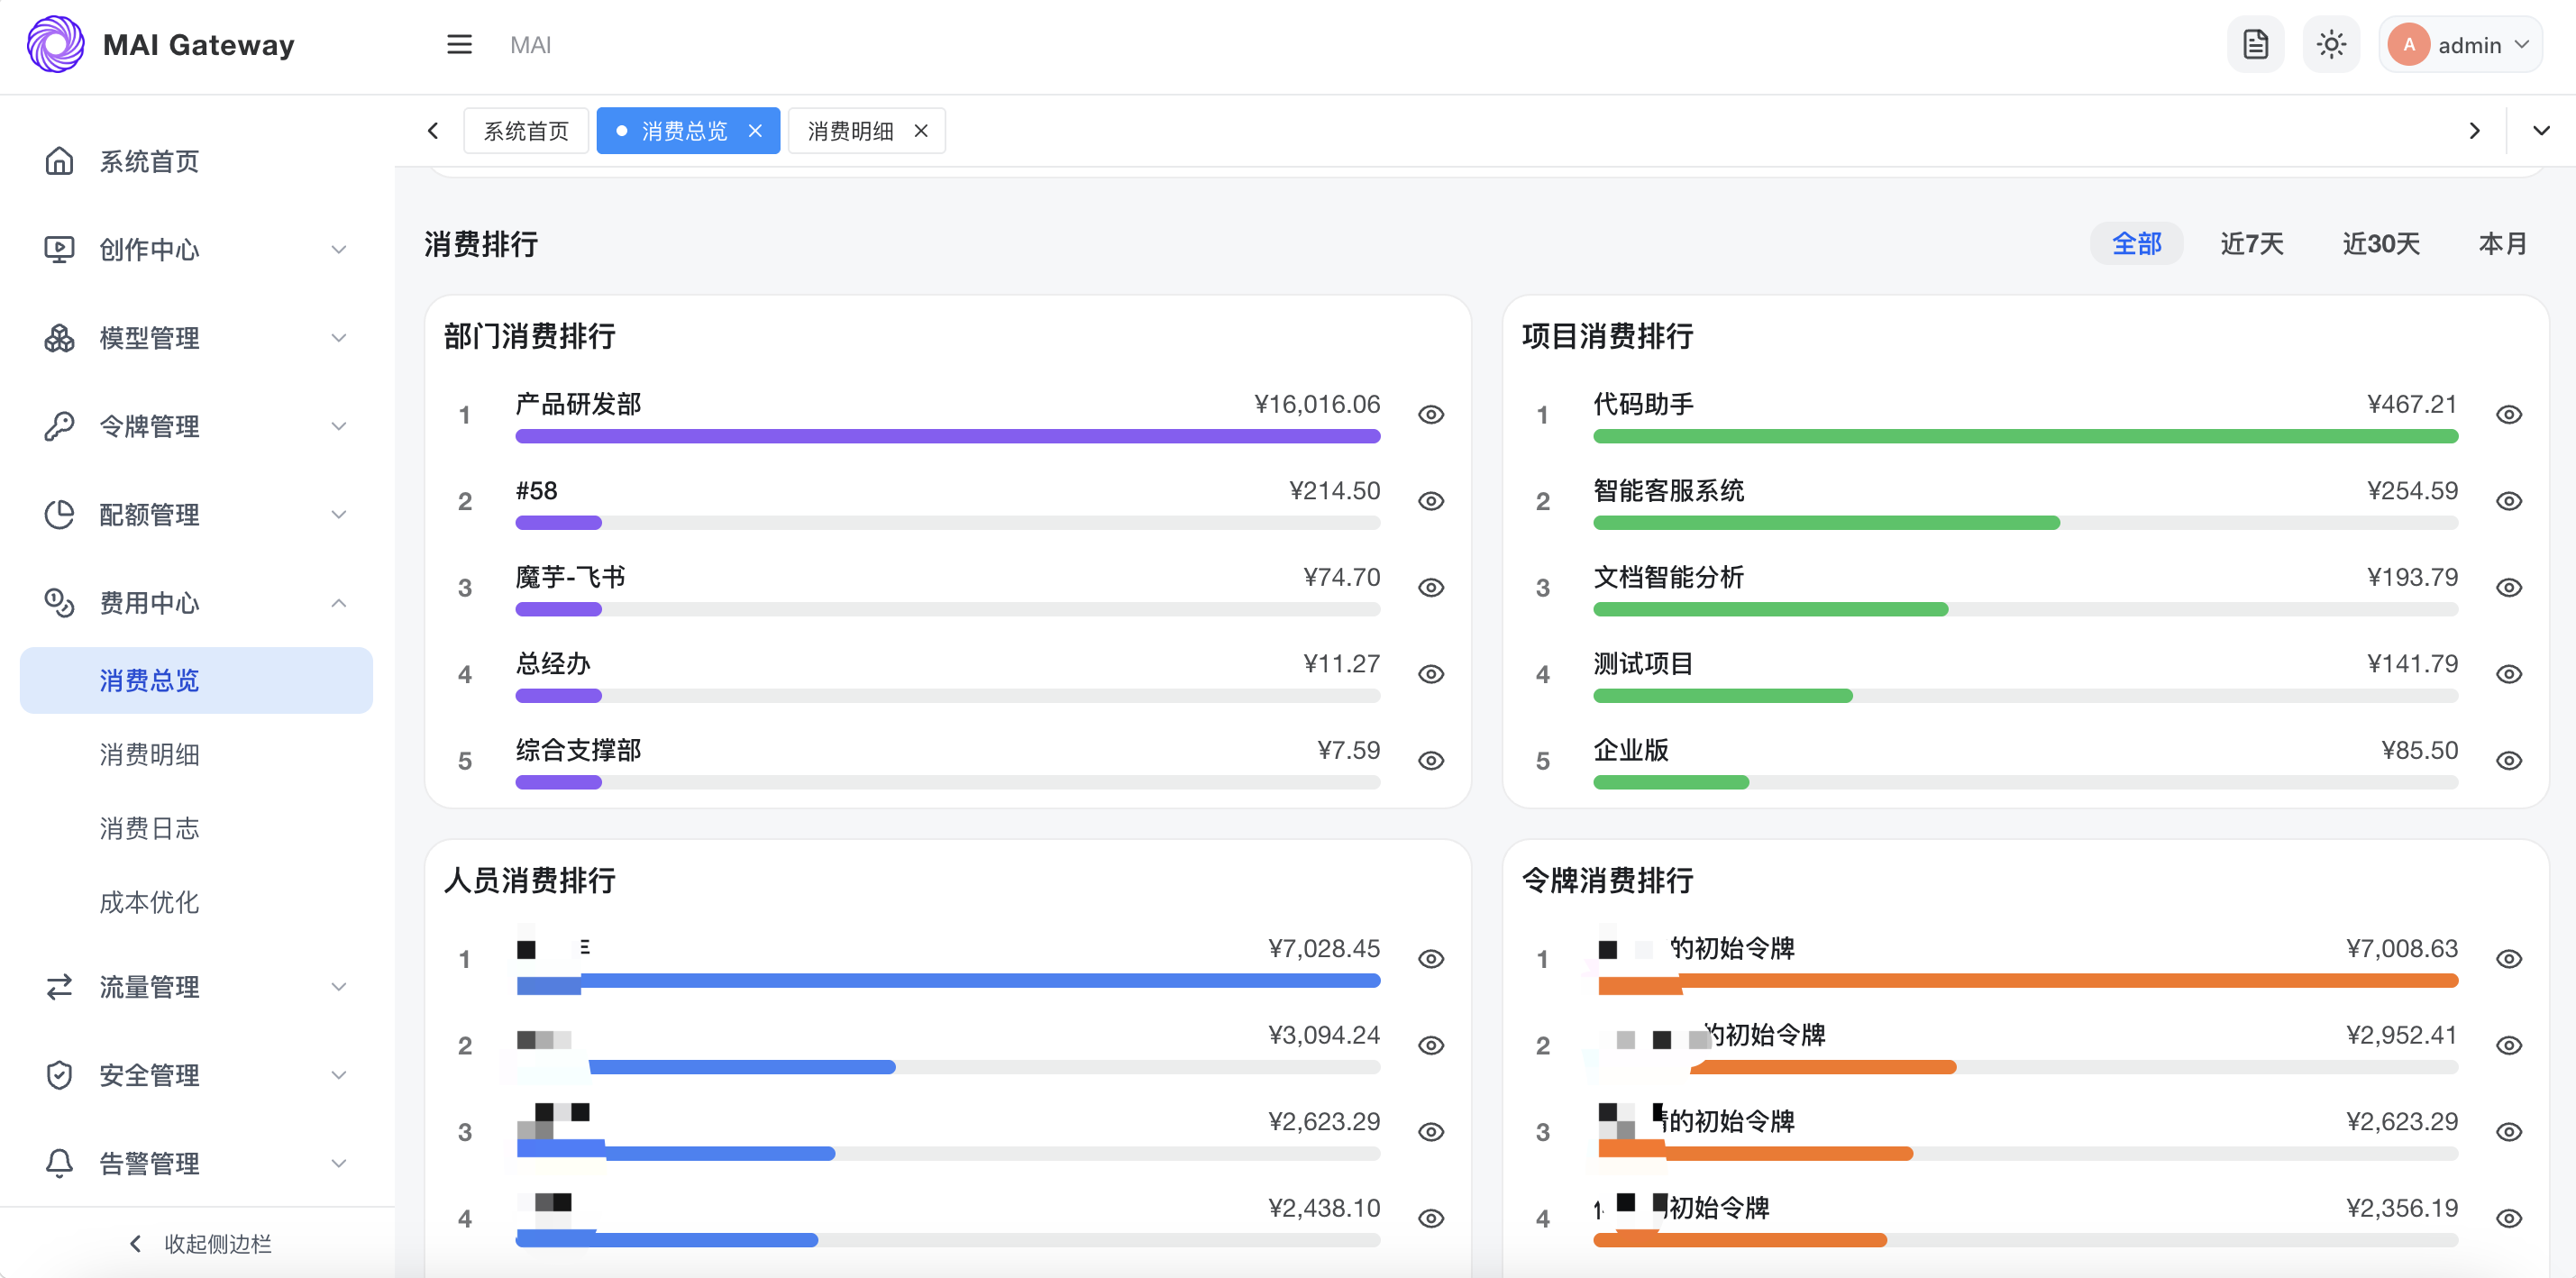2576x1278 pixels.
Task: Switch theme with the sun icon
Action: click(2331, 45)
